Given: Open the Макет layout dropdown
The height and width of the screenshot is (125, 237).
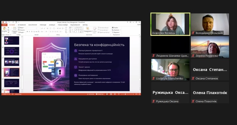Looking at the screenshot, I should coord(21,28).
